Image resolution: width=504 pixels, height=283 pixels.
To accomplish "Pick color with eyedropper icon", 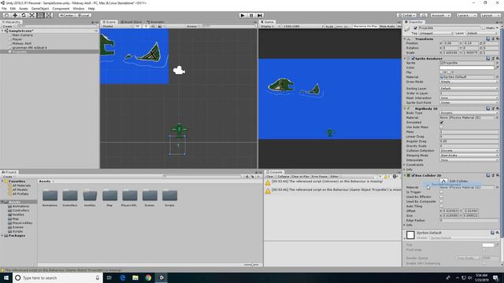I will click(497, 68).
